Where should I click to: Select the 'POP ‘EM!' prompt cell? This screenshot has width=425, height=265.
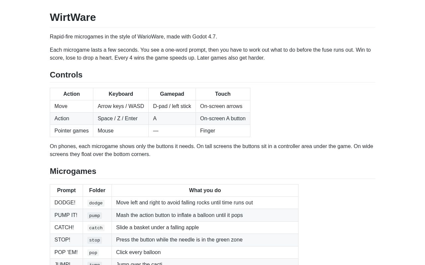(x=66, y=252)
